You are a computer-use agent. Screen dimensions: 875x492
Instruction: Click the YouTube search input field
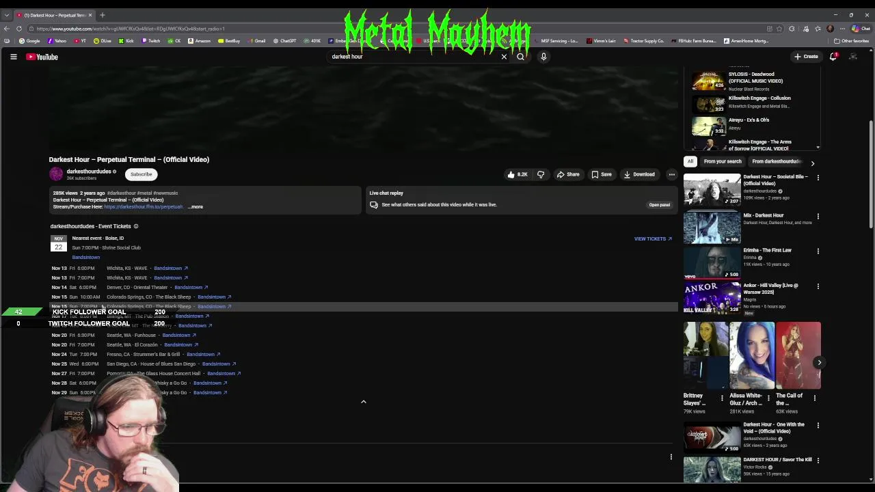[x=414, y=57]
